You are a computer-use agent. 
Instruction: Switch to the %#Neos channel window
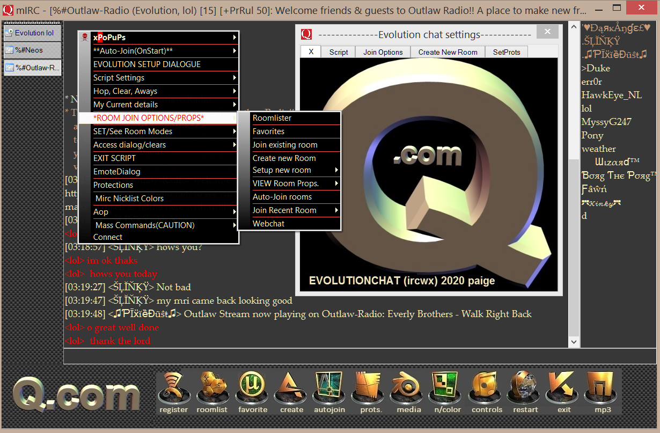point(33,50)
